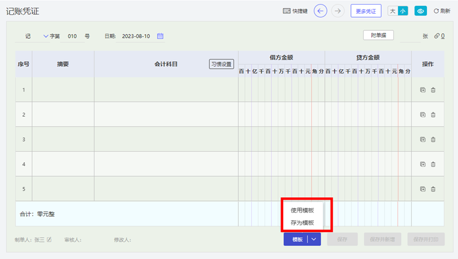The image size is (458, 259).
Task: Click the 摘要 cell in row 1
Action: [63, 90]
